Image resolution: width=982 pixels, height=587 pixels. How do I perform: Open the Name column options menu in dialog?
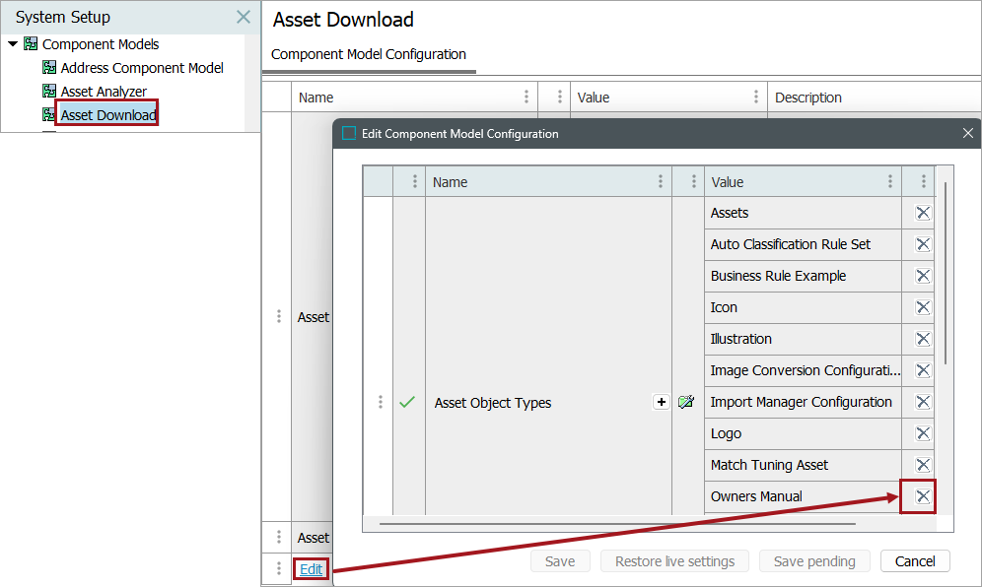[x=660, y=182]
